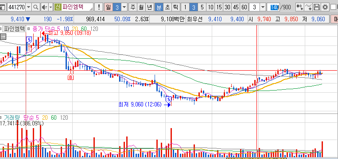Toggle the speaker sound alert icon

[44, 8]
